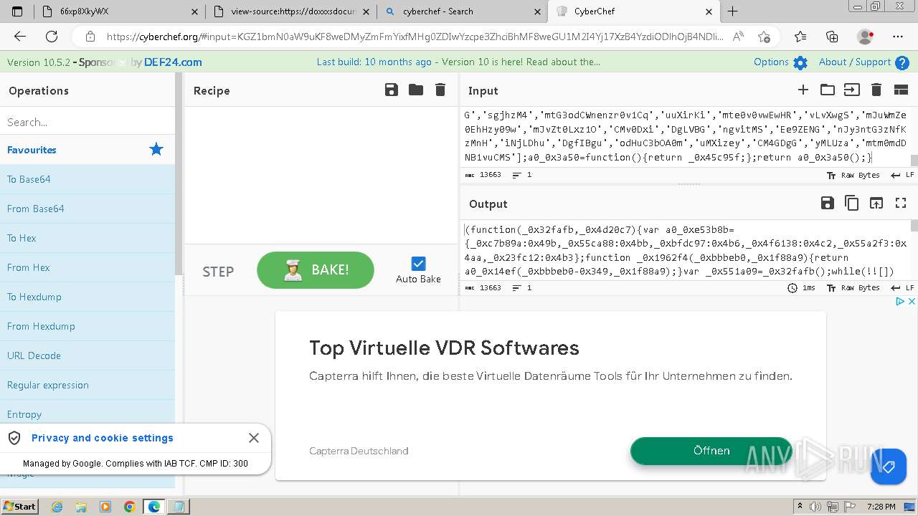Click the blue floating tag button

[x=888, y=467]
